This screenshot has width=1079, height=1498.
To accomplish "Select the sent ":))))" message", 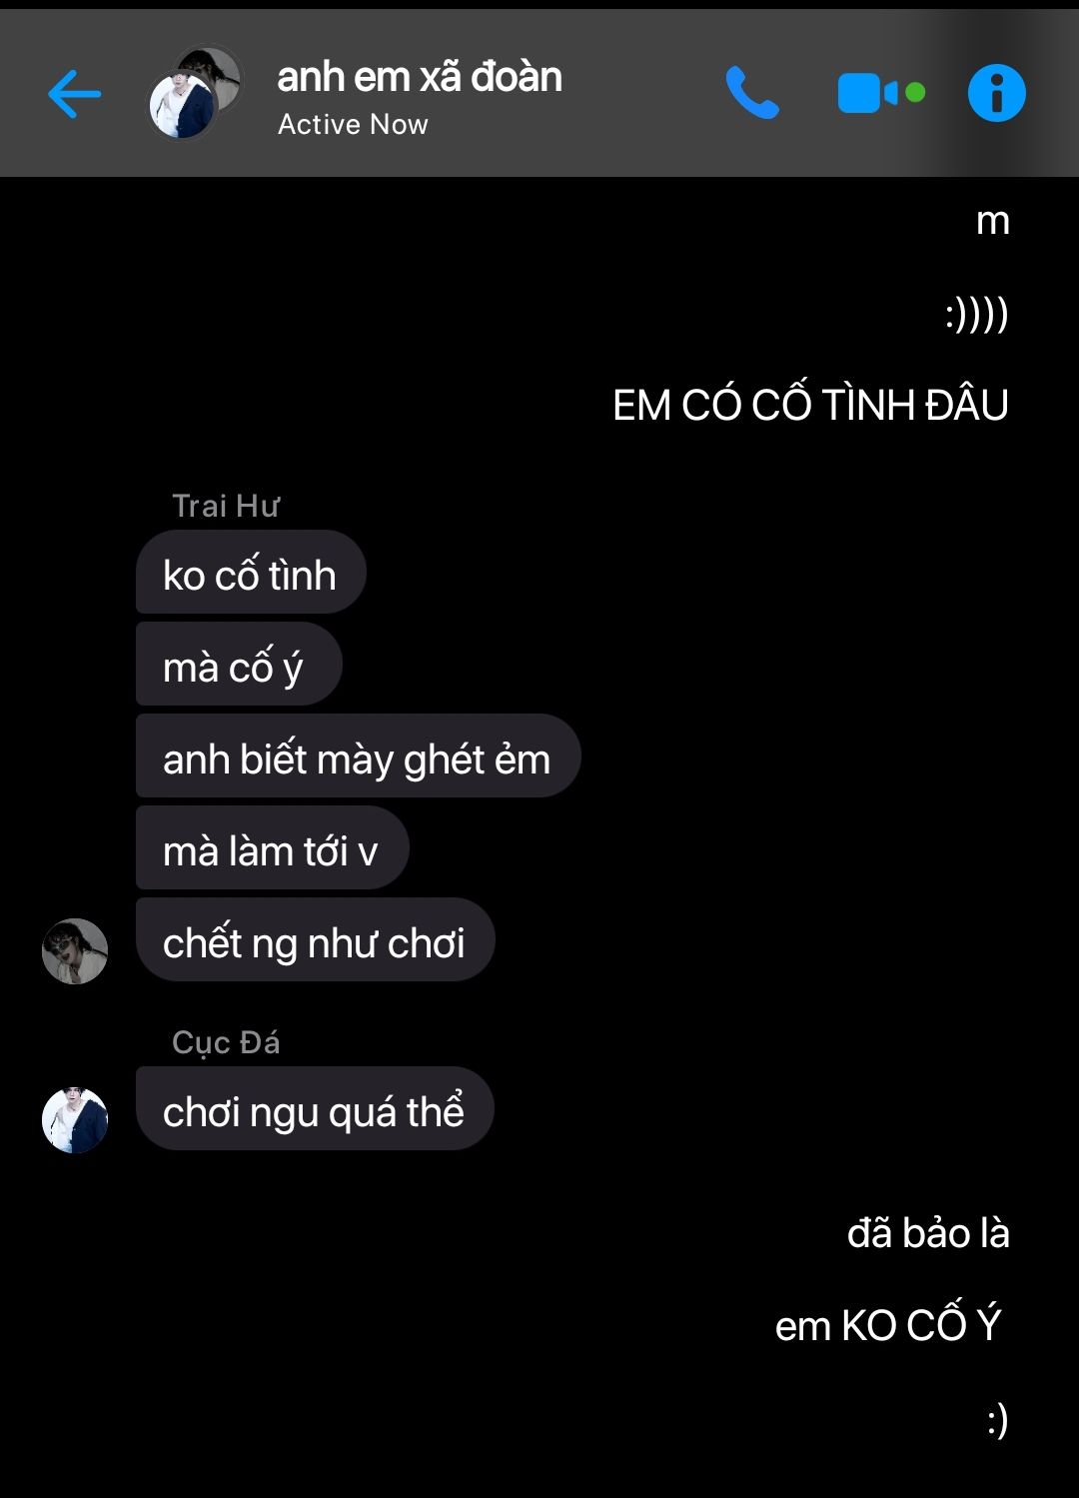I will point(977,315).
